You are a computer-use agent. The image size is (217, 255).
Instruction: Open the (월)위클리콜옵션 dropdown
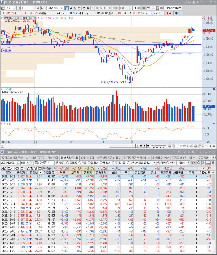[x=155, y=163]
